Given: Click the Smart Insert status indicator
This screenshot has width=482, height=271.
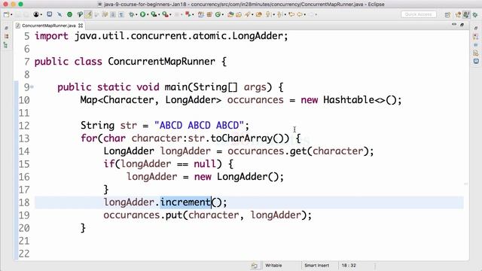Looking at the screenshot, I should [316, 265].
